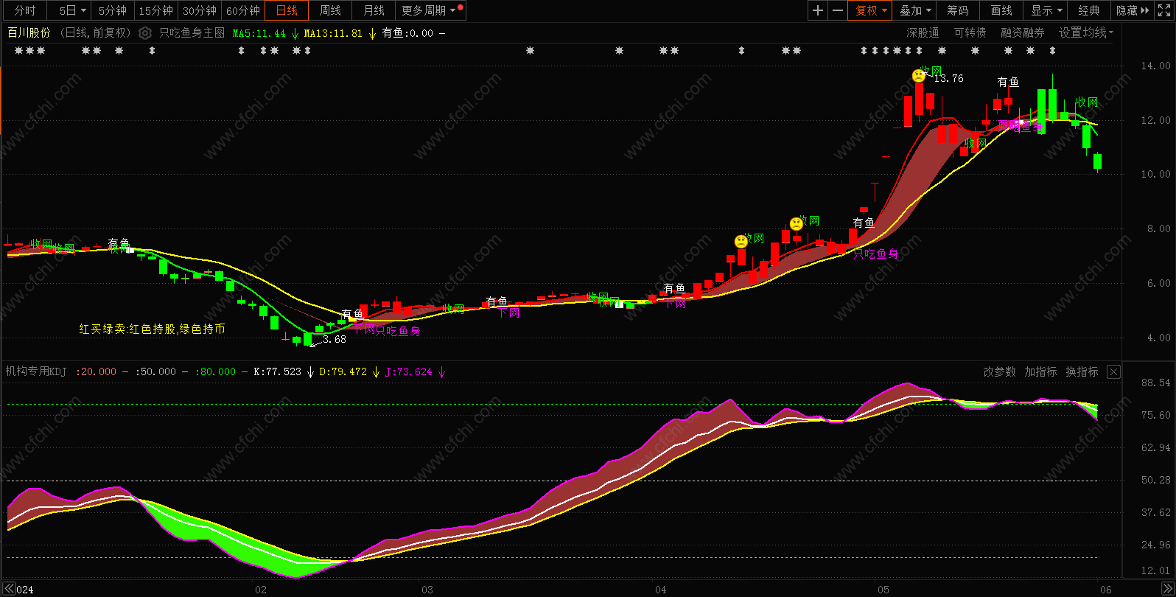The image size is (1176, 597).
Task: Open the 5日 period dropdown
Action: 72,10
